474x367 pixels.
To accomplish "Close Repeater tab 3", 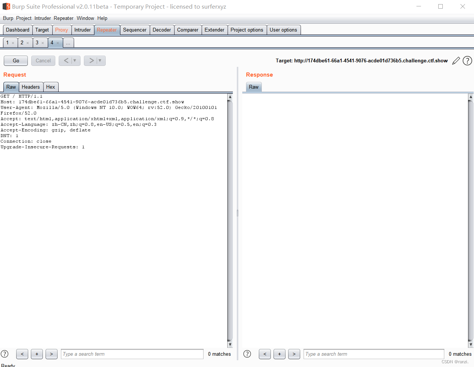I will (43, 43).
